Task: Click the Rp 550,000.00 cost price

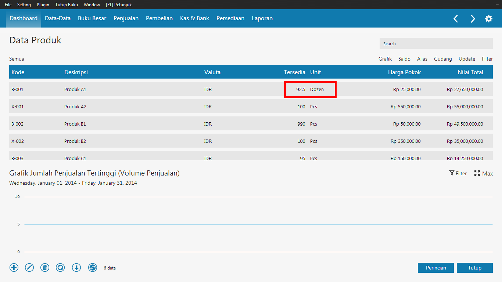Action: pos(406,106)
